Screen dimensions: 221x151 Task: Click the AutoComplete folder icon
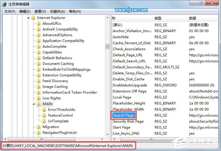pyautogui.click(x=39, y=47)
